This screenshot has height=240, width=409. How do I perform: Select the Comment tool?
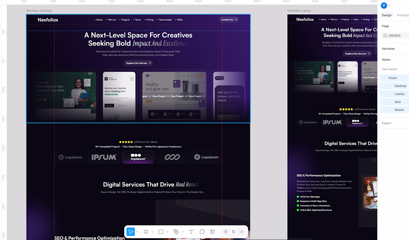(x=202, y=232)
